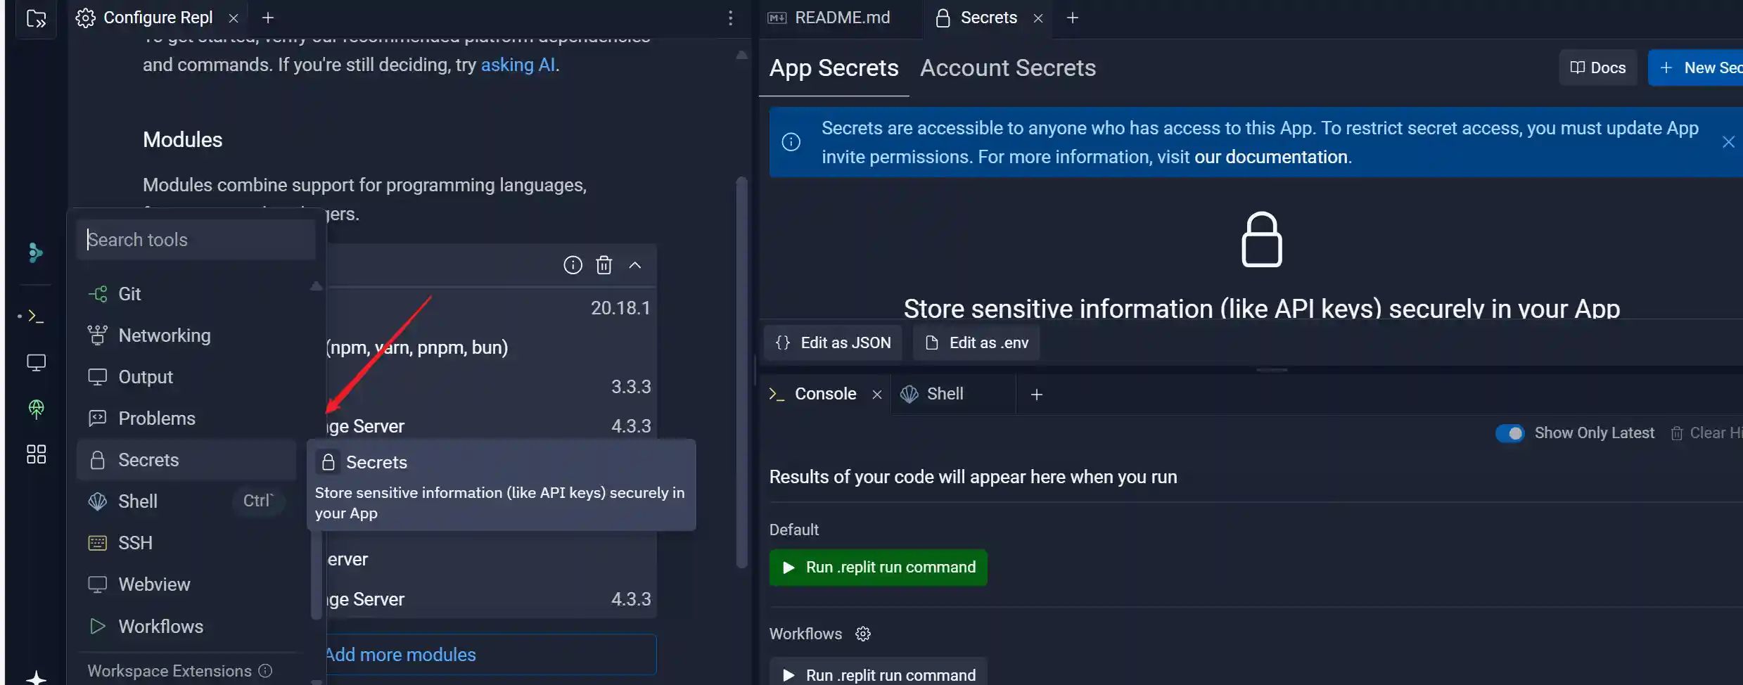1743x685 pixels.
Task: Open the all tools grid icon in sidebar
Action: point(36,454)
